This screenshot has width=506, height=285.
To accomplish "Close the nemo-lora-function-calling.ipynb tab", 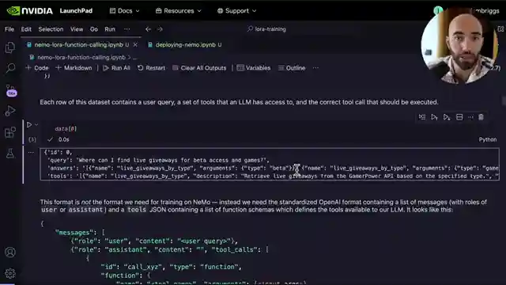I will (x=135, y=44).
